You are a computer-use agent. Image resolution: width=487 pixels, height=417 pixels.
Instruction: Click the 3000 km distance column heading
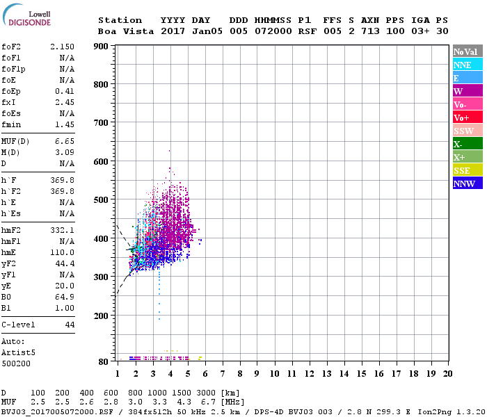pos(206,393)
